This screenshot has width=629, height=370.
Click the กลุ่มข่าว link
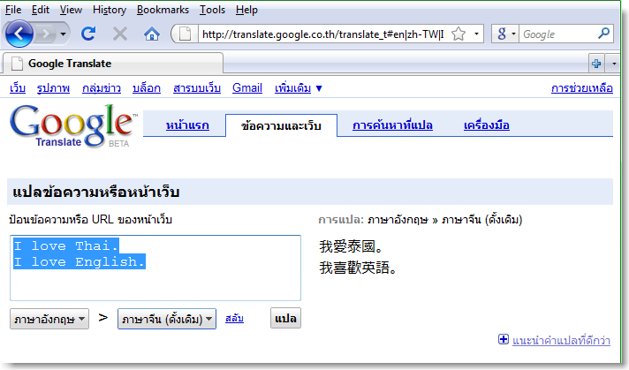coord(102,87)
